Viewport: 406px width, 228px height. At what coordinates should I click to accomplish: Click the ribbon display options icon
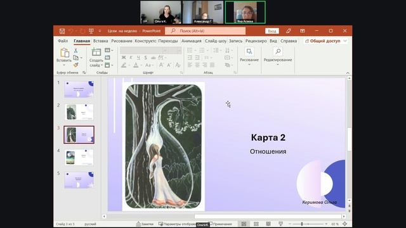click(302, 31)
